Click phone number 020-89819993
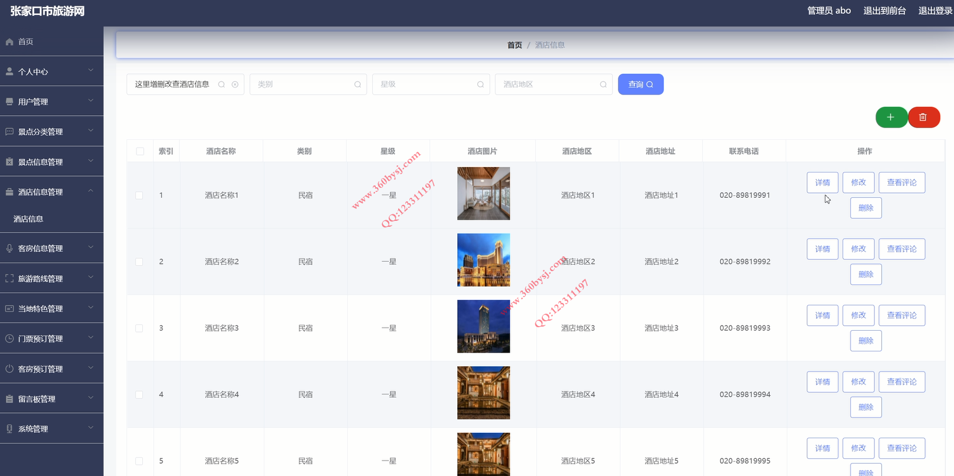The width and height of the screenshot is (954, 476). click(x=745, y=328)
